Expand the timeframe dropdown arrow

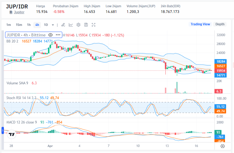(53, 25)
